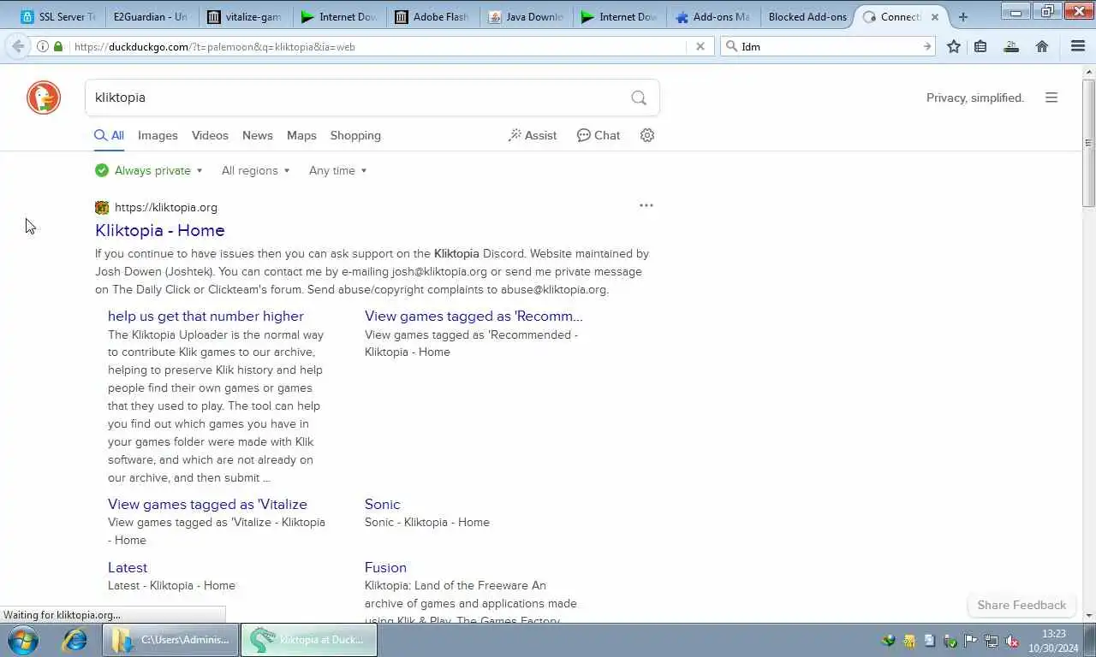This screenshot has width=1096, height=657.
Task: Switch to the vitalize-gam browser tab
Action: [244, 16]
